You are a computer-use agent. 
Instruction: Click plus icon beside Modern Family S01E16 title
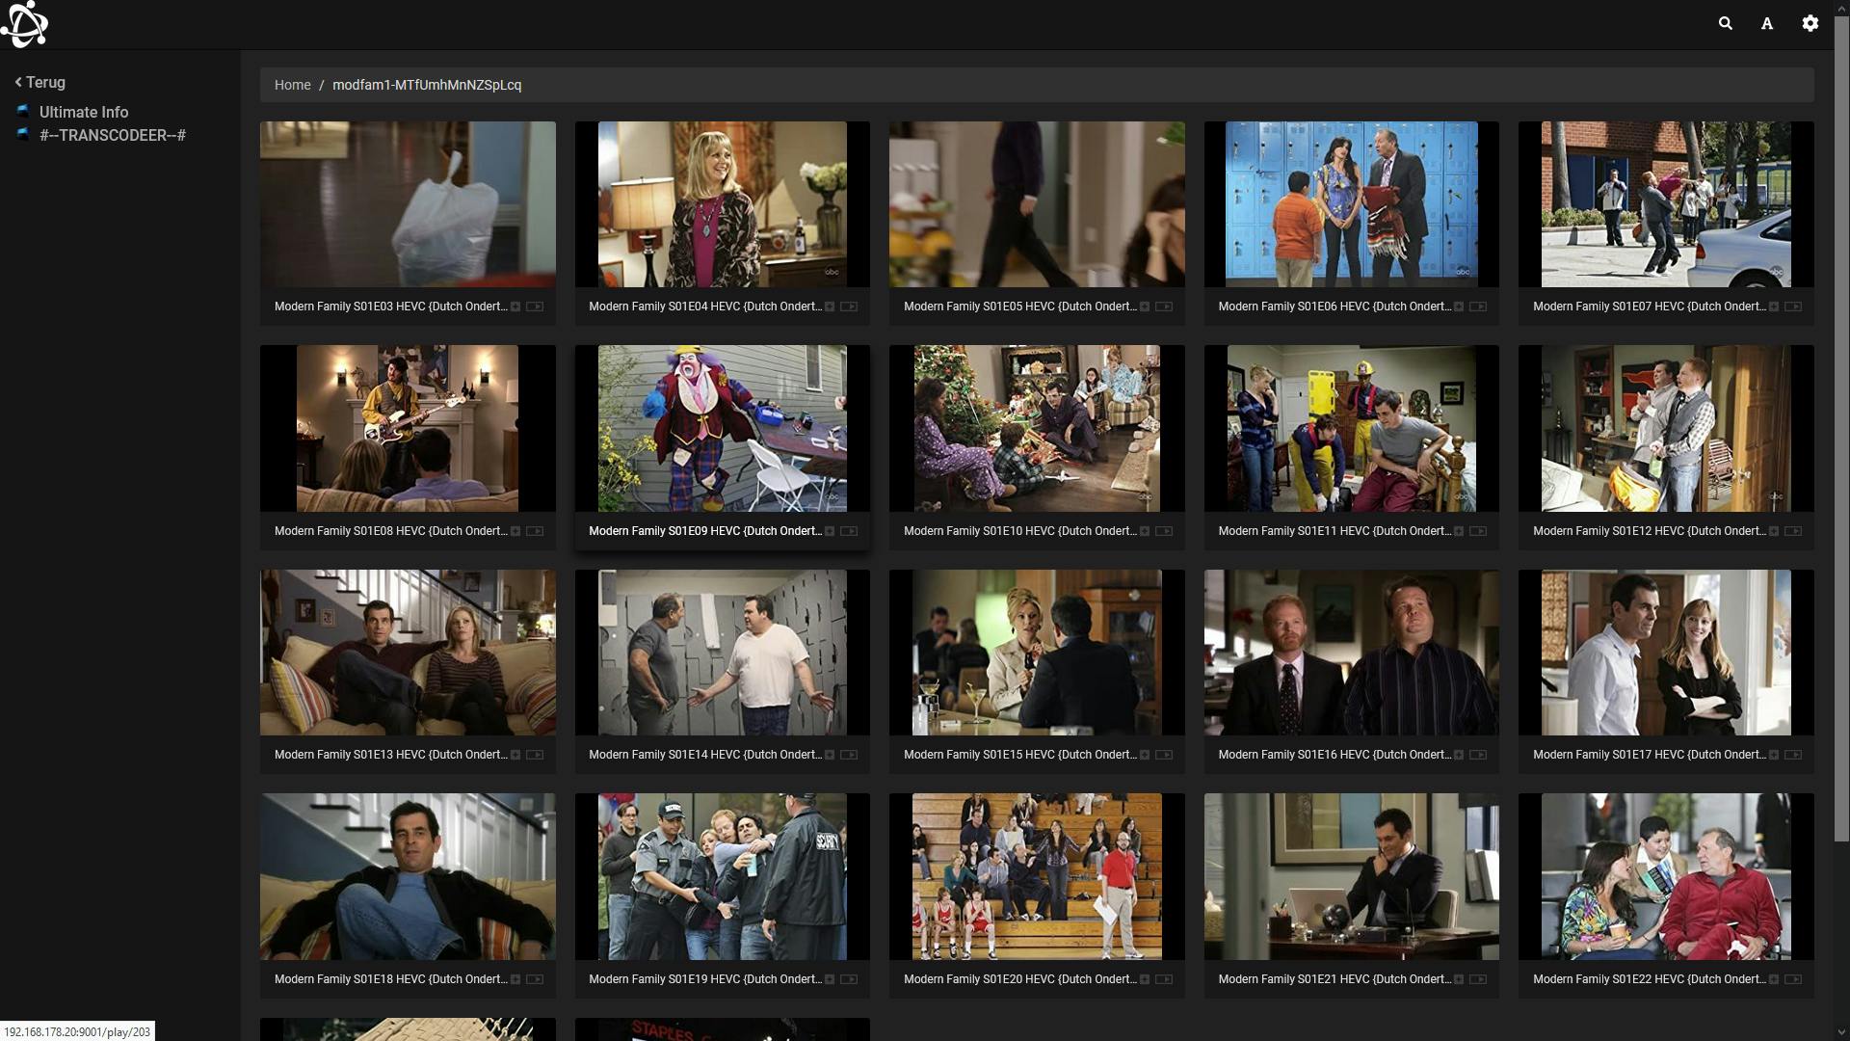pyautogui.click(x=1459, y=755)
